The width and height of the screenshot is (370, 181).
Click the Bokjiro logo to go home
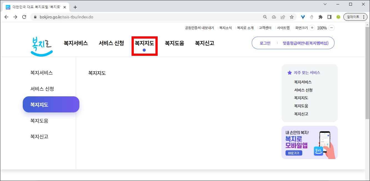41,46
